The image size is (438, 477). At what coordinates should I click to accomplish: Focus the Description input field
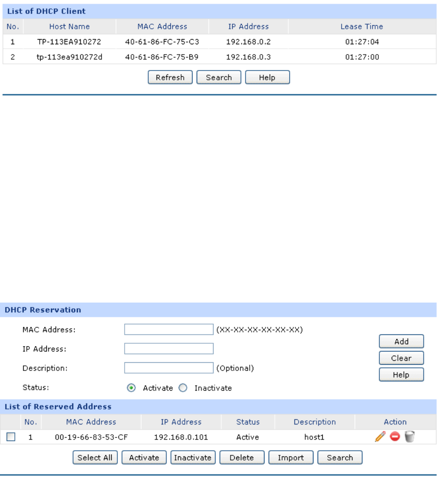169,368
